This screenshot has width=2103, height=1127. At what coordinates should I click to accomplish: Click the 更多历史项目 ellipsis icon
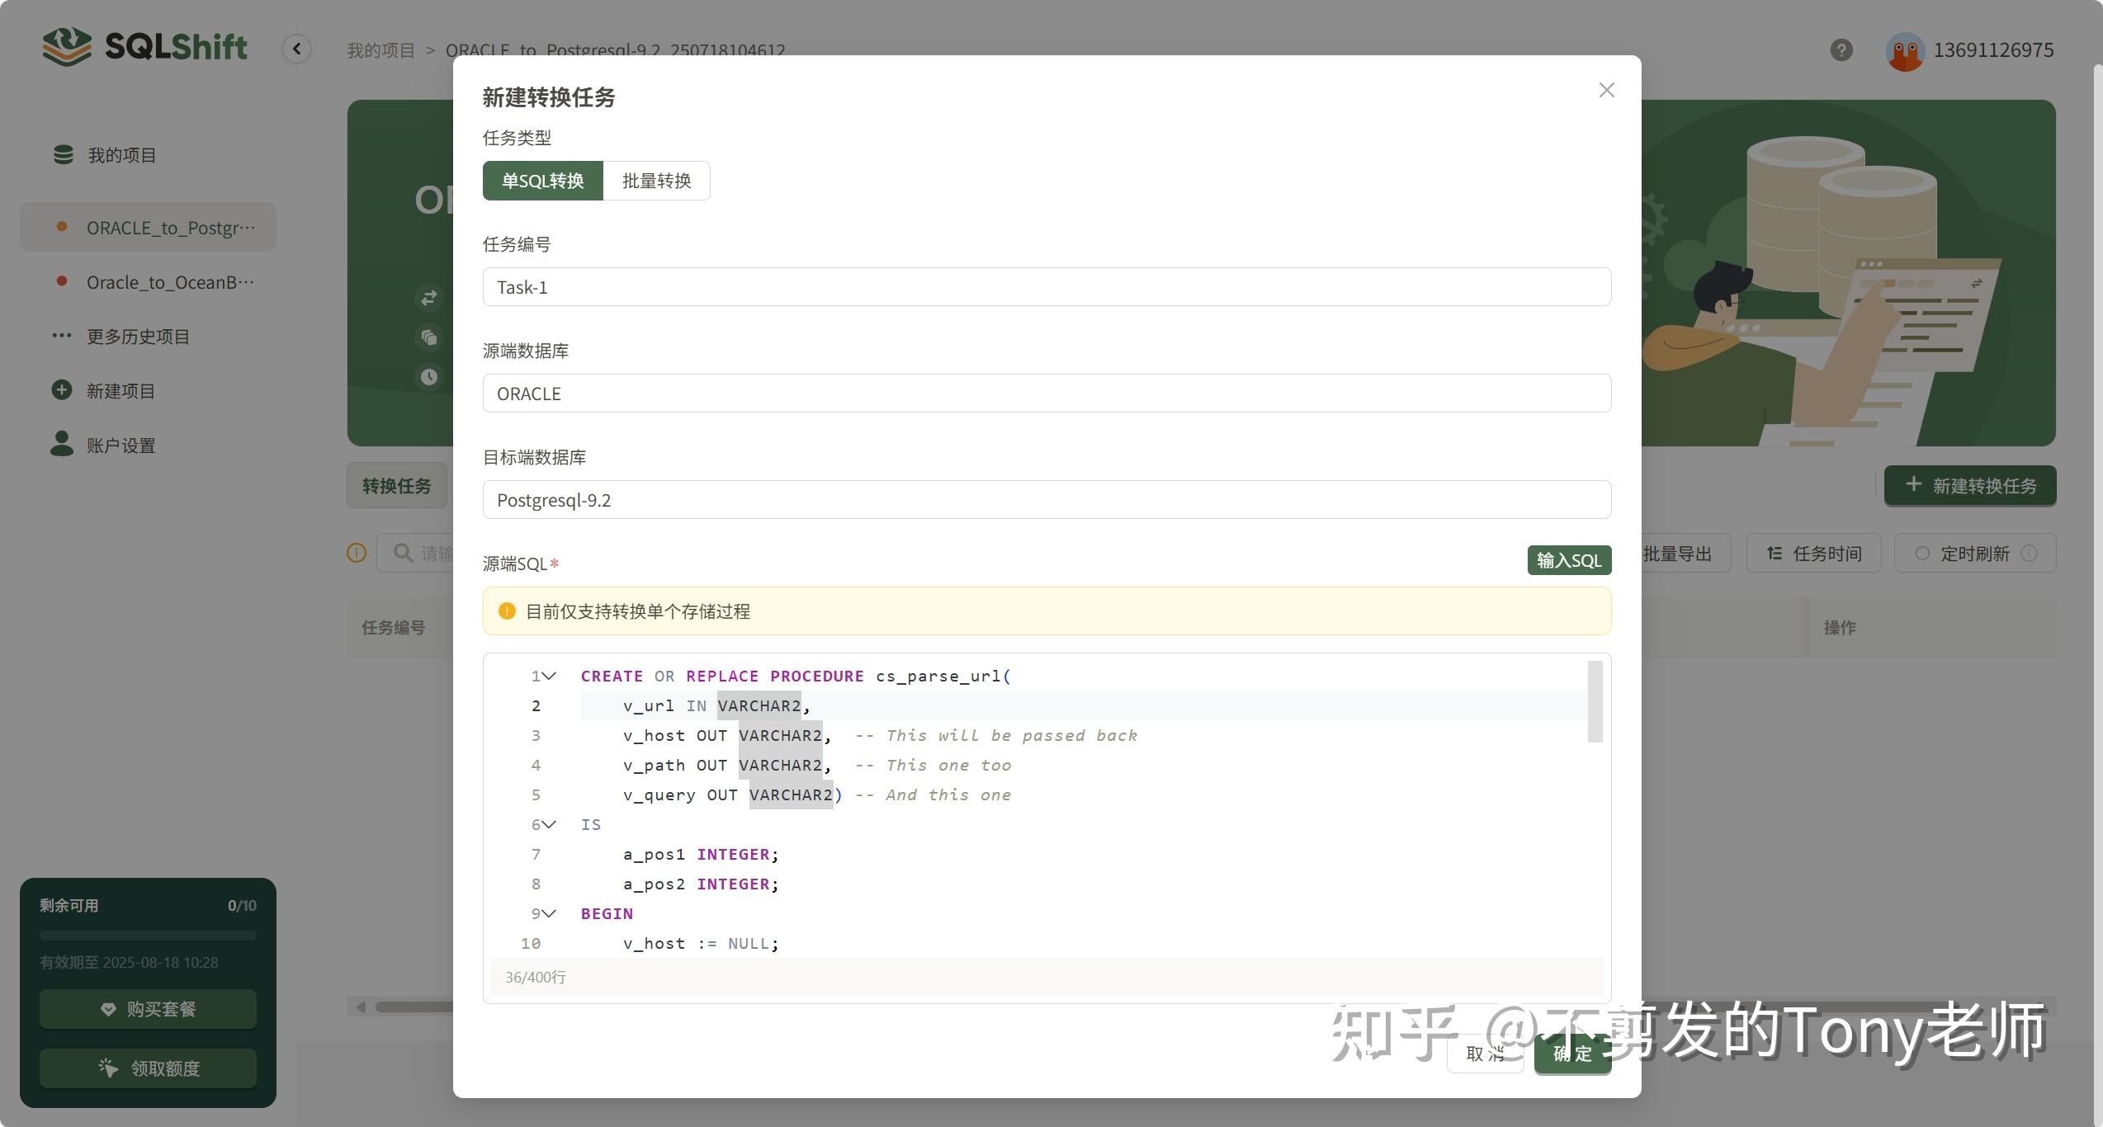tap(62, 335)
